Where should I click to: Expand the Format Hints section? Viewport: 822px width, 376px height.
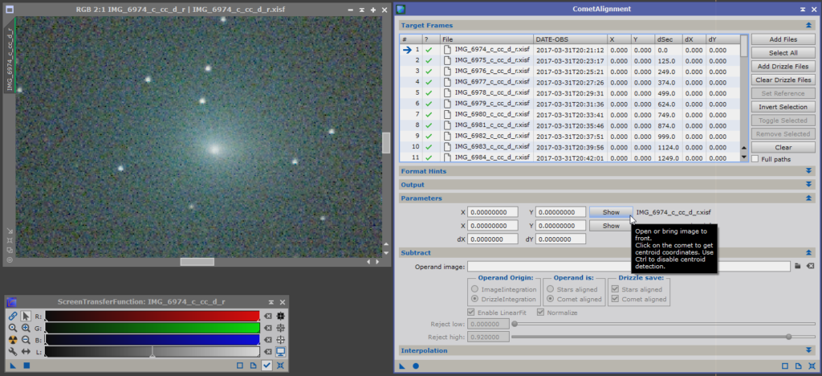[810, 171]
